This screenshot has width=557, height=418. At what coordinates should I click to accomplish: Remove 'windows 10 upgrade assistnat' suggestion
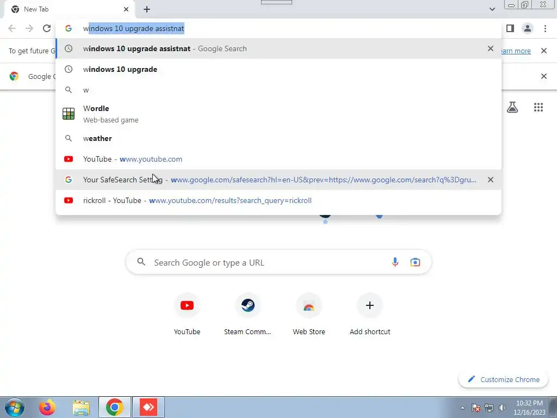pos(491,48)
